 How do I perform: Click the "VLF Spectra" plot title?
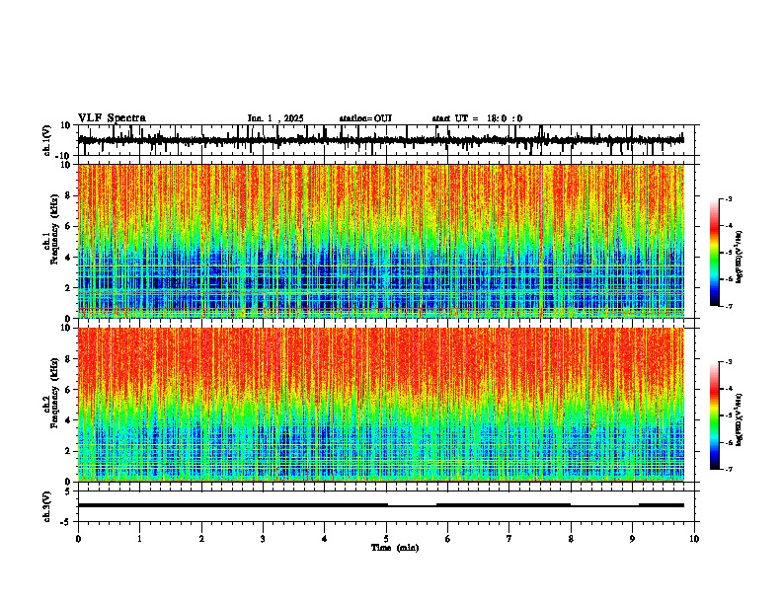point(112,118)
